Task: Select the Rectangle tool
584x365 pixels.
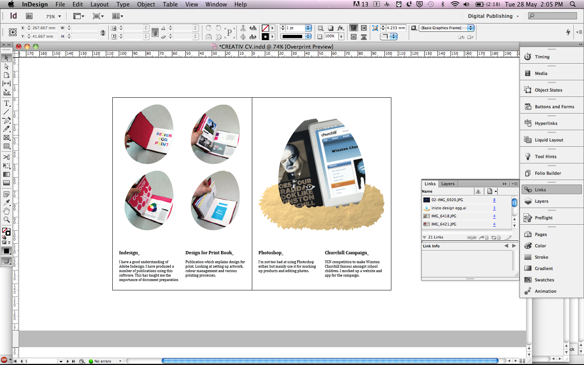Action: [6, 146]
